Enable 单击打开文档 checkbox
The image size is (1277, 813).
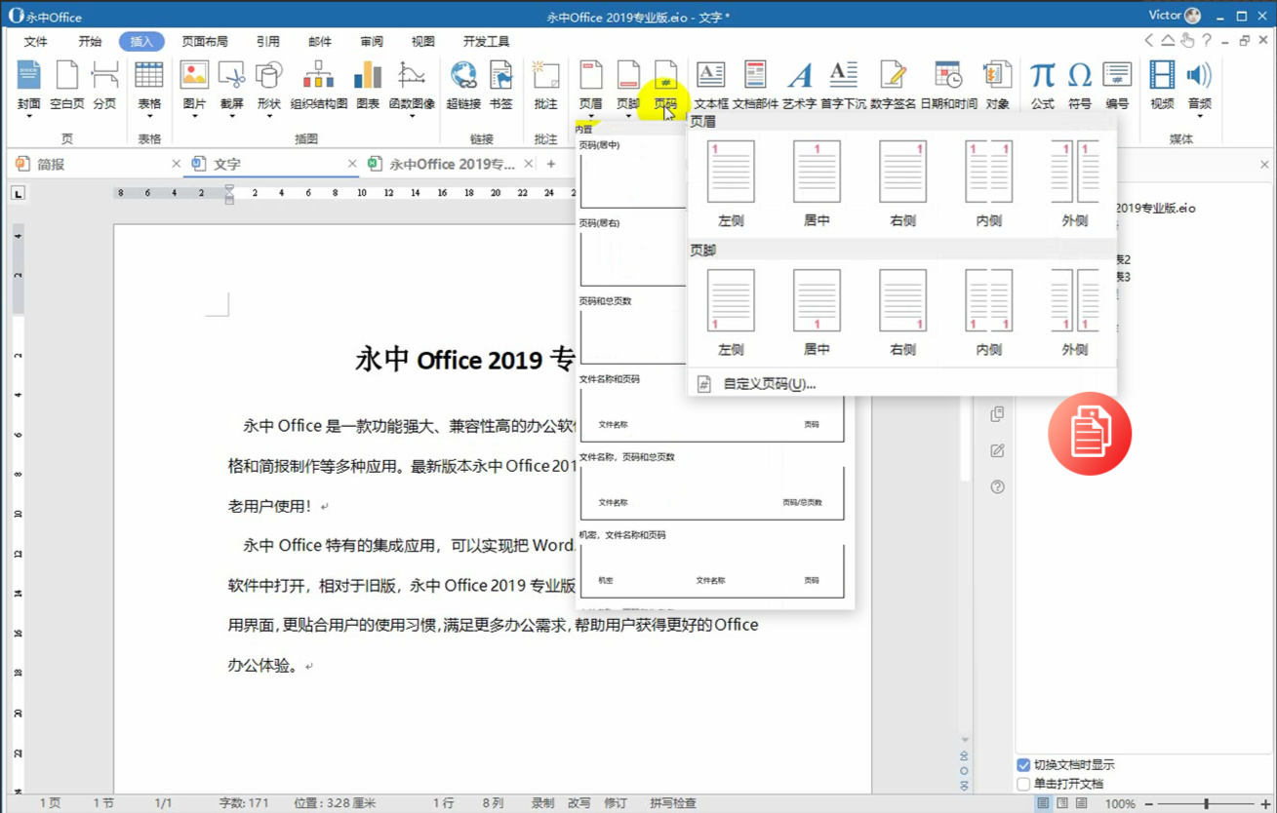(x=1023, y=784)
